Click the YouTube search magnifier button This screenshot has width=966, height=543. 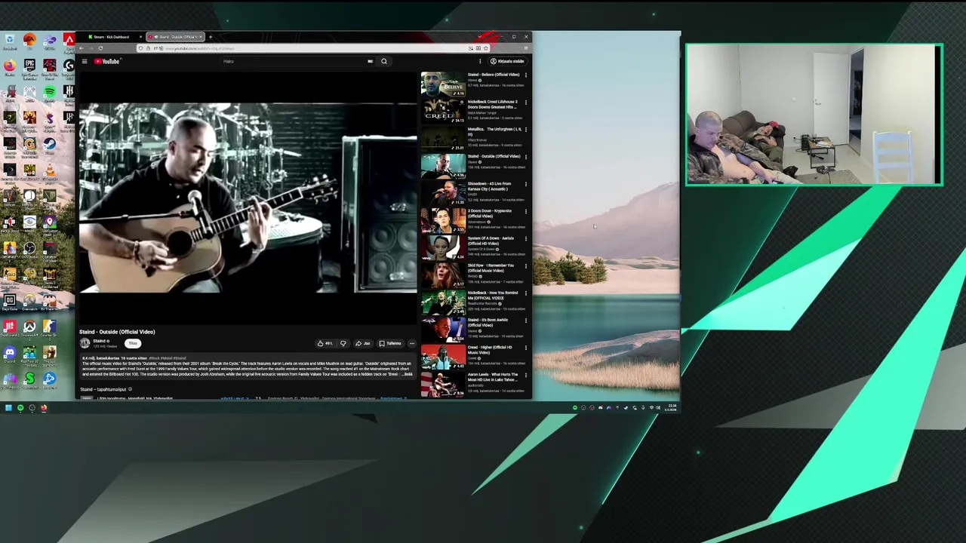click(x=384, y=61)
